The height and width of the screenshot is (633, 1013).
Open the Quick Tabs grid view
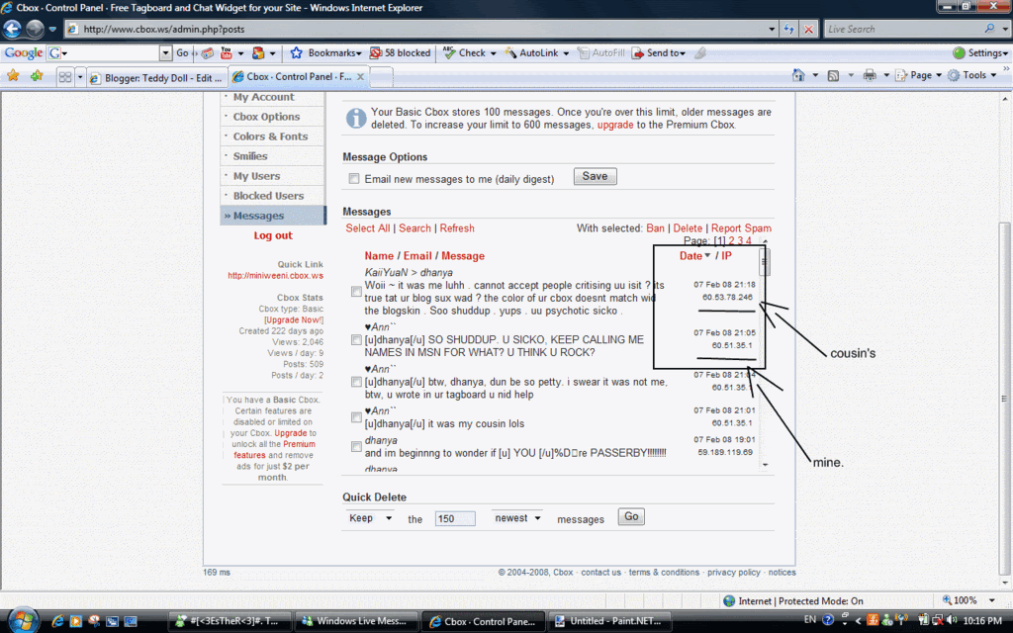click(x=64, y=77)
